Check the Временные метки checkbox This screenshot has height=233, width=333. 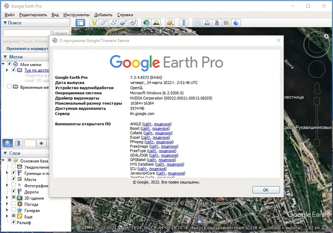[9, 86]
